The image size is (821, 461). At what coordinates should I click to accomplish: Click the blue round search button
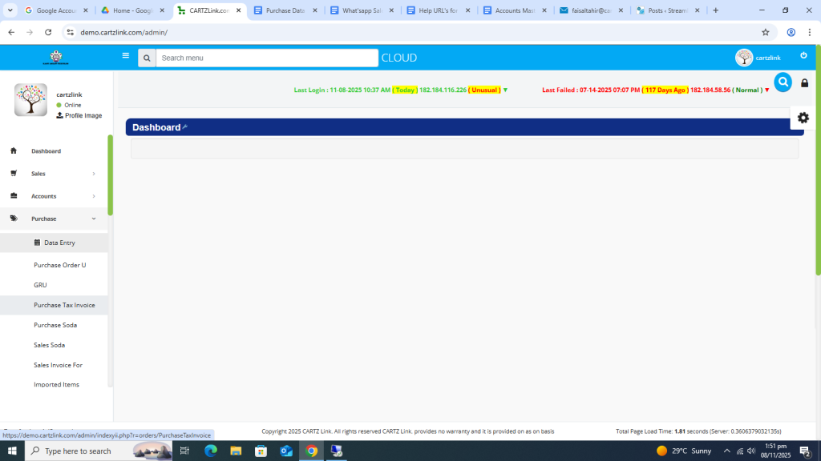(x=783, y=82)
